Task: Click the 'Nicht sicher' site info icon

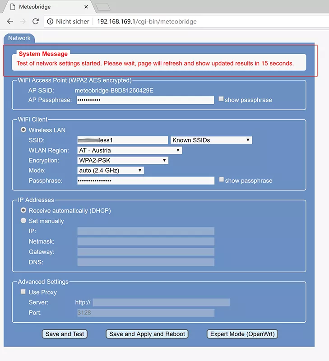Action: (50, 21)
